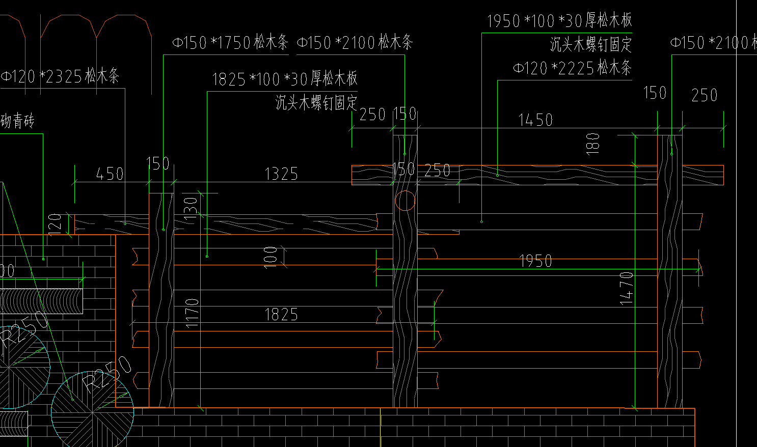The image size is (757, 447).
Task: Pick the vertical '120' dimension text
Action: pyautogui.click(x=55, y=225)
